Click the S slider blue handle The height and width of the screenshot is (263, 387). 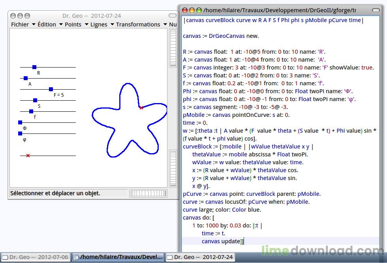(x=35, y=100)
